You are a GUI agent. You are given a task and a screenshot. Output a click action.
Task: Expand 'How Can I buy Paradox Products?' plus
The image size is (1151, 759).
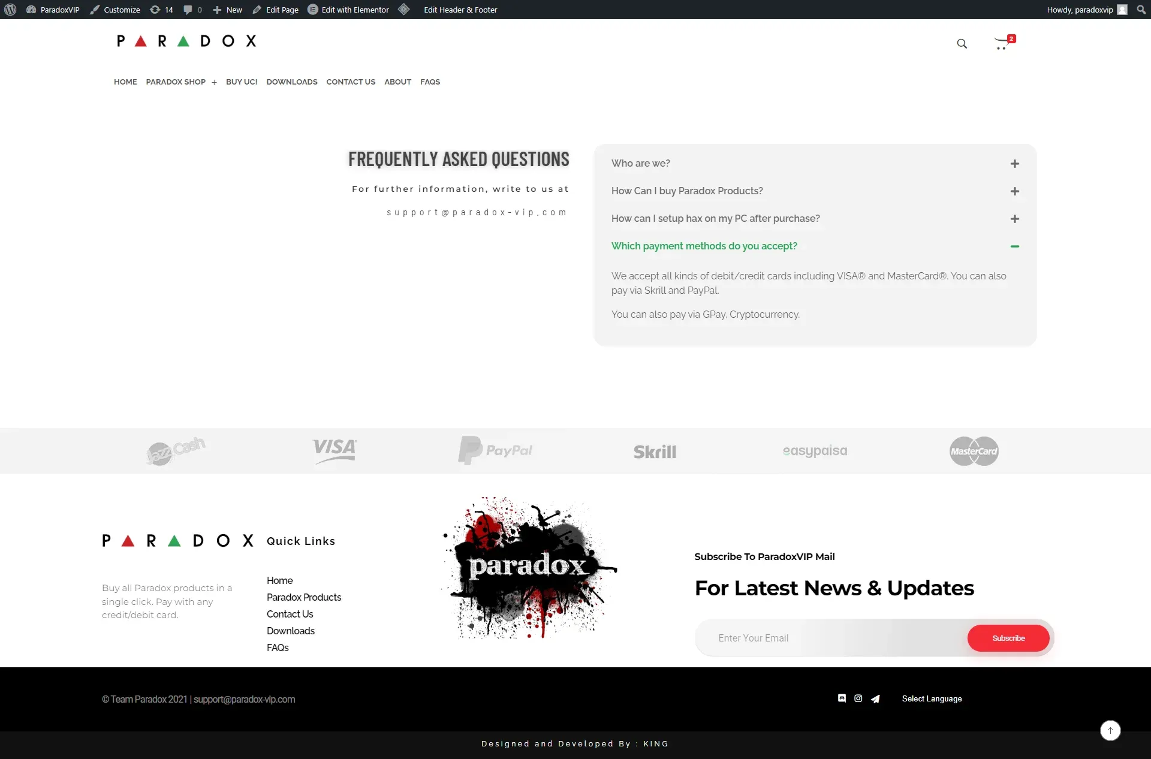click(1014, 191)
